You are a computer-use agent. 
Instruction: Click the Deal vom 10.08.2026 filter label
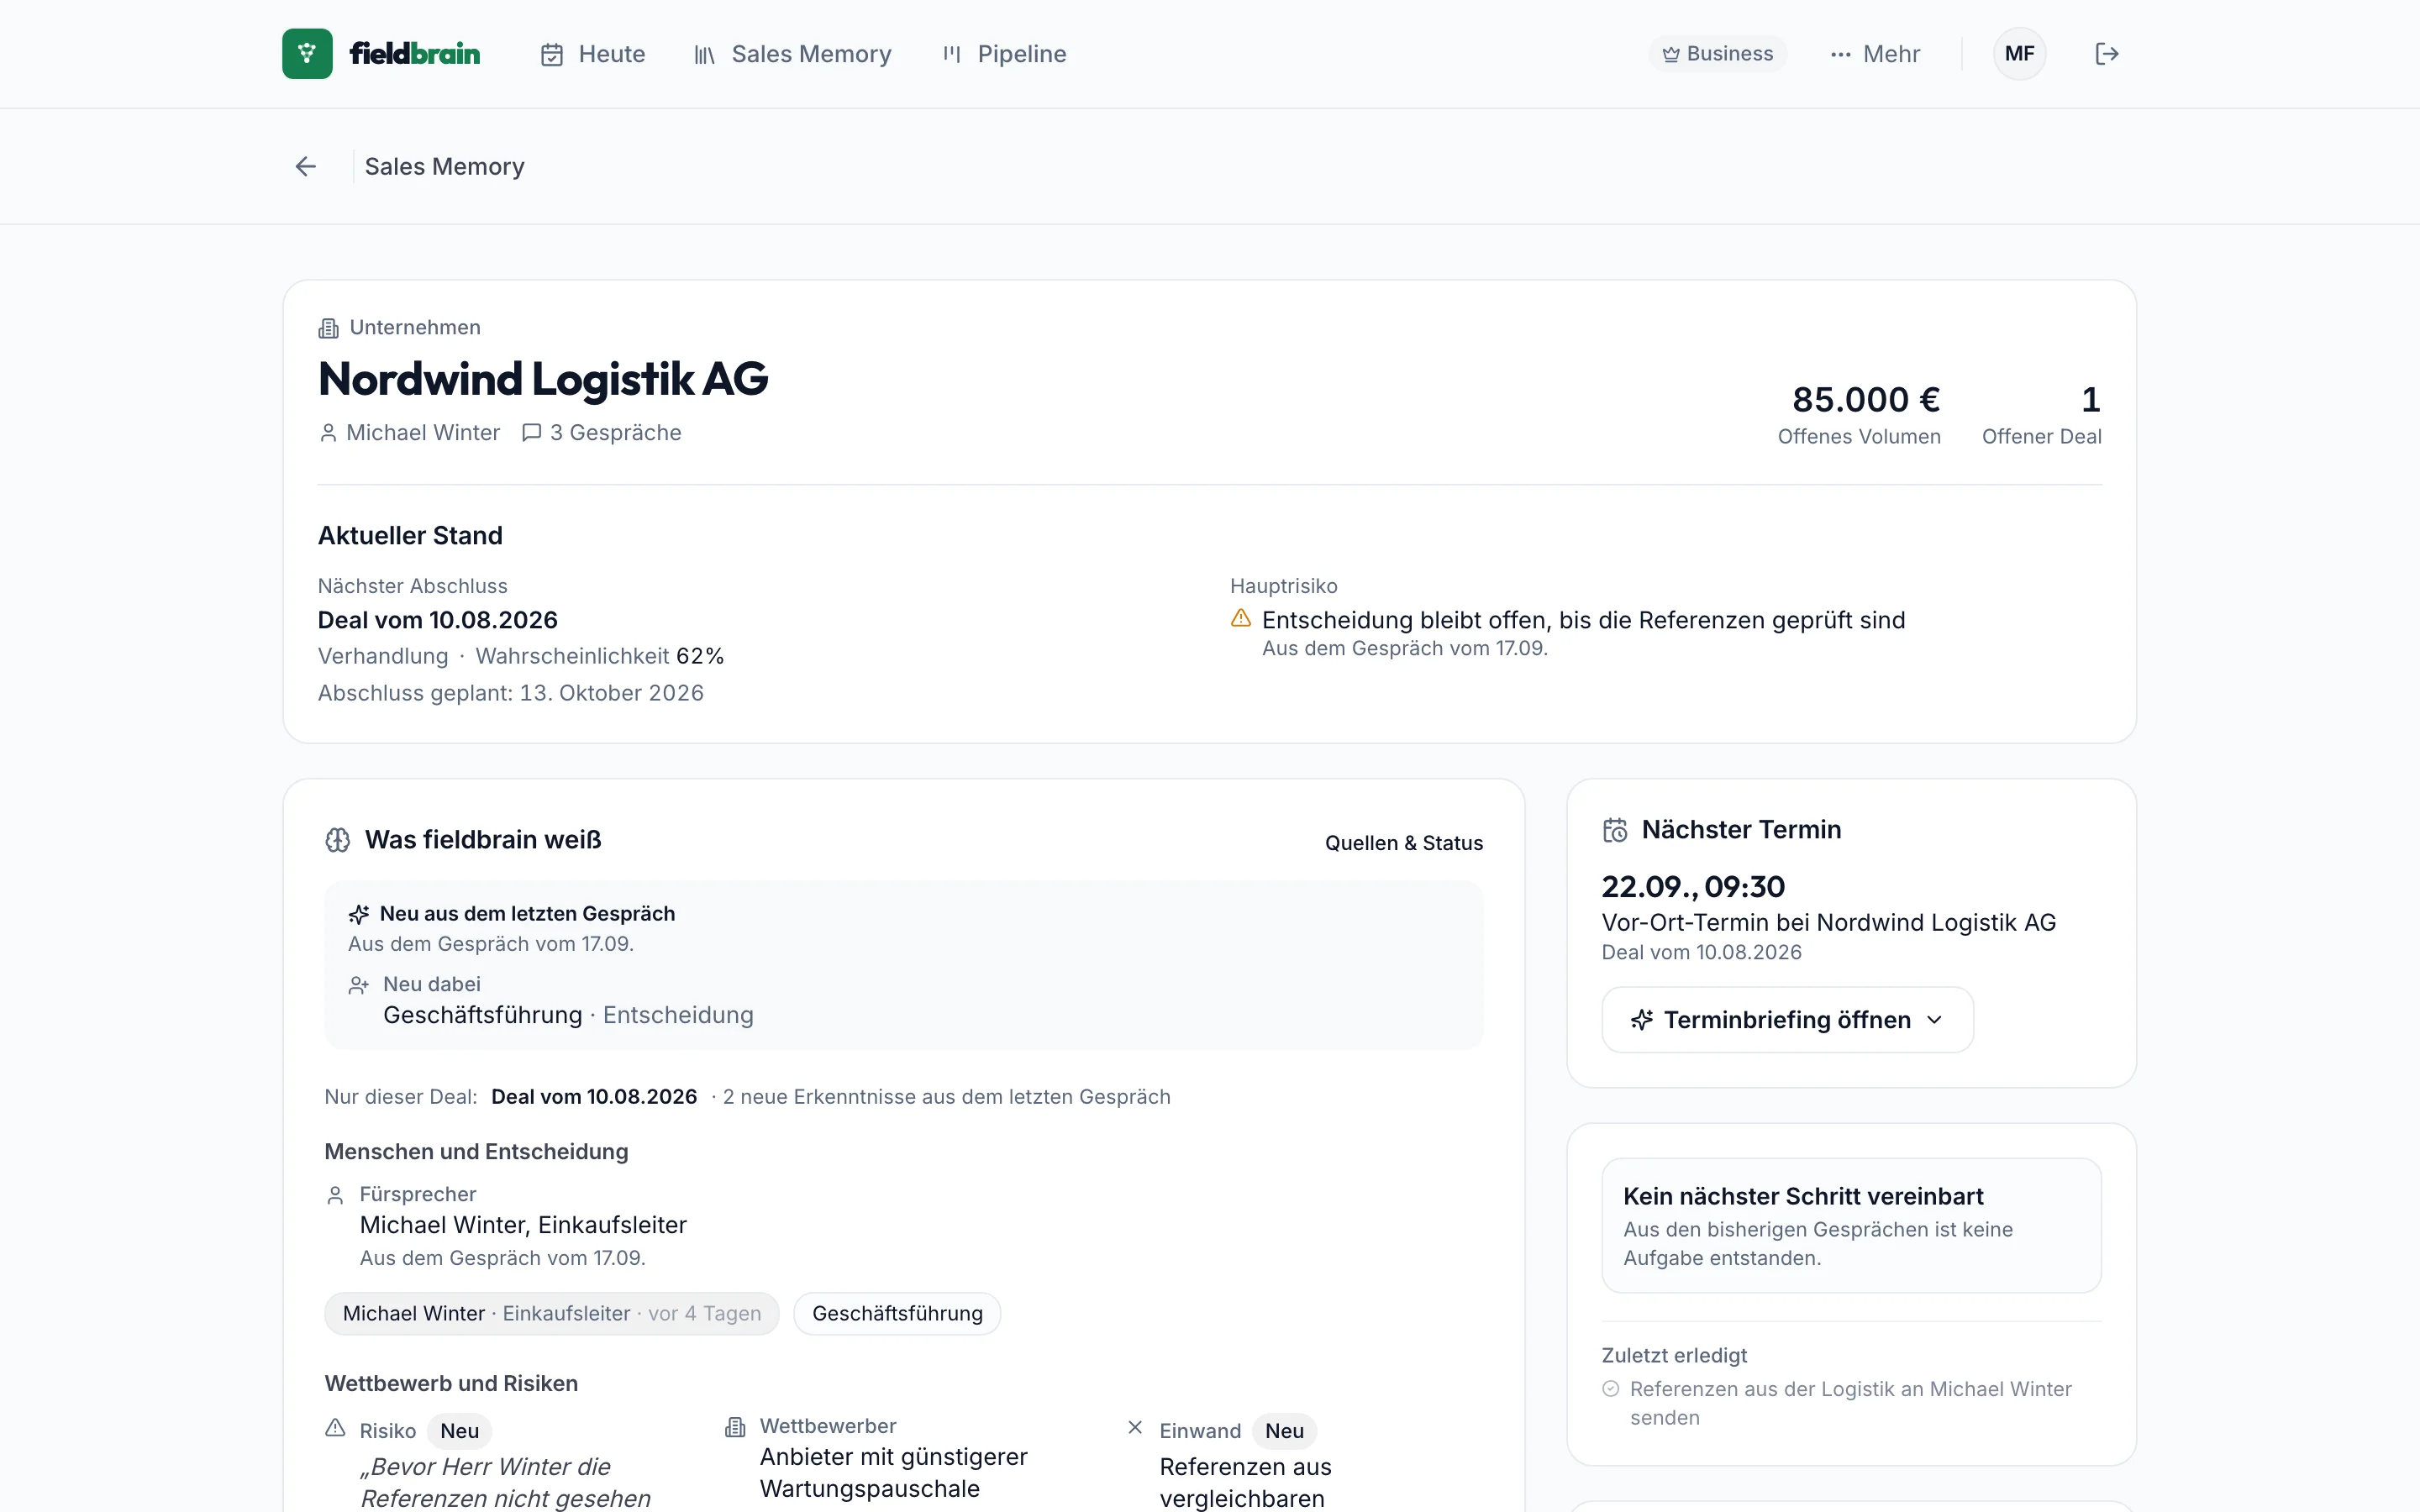pos(594,1097)
